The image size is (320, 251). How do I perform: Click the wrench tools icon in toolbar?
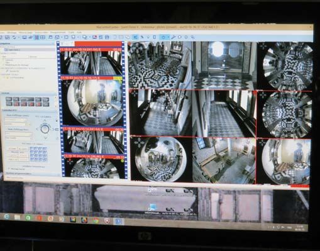pos(174,37)
